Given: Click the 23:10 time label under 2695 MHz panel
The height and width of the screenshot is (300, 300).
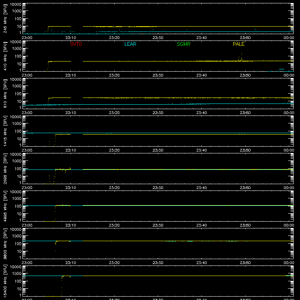Looking at the screenshot, I should (70, 188).
